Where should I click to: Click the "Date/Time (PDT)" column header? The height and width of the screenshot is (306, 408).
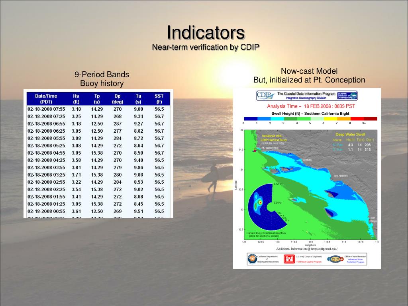(46, 99)
